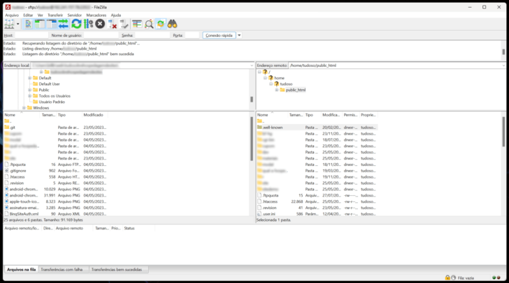
Task: Click the Porta input field
Action: pos(192,36)
